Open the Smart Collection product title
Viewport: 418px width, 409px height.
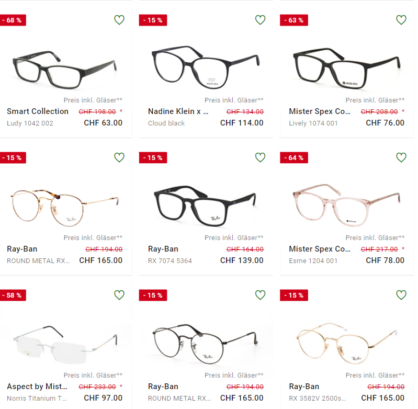coord(38,111)
